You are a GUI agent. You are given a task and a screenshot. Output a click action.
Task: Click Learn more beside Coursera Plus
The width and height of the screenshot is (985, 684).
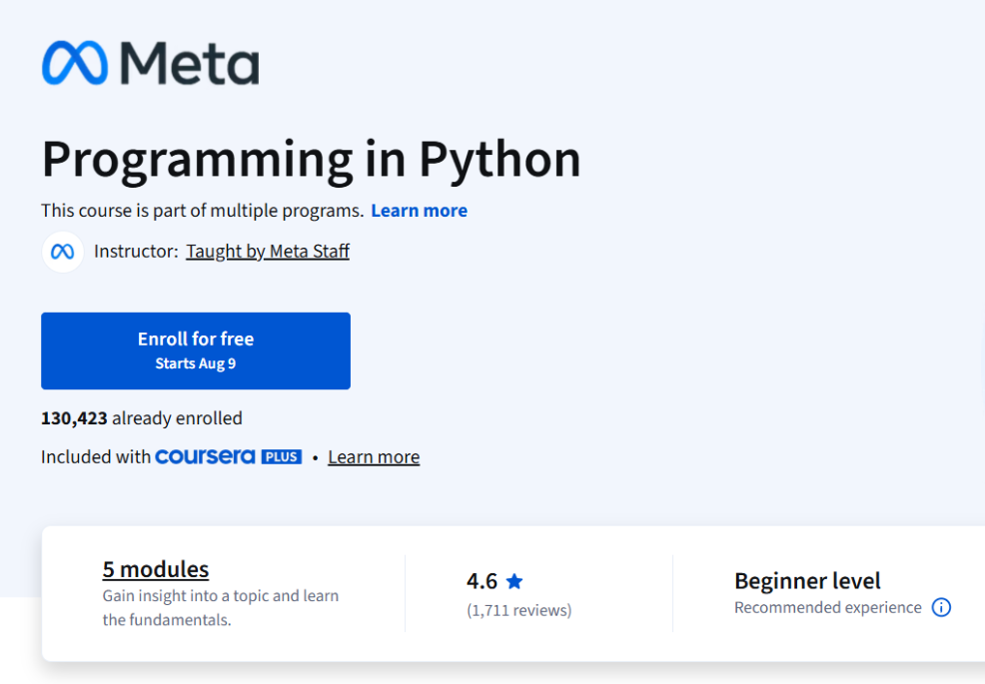[x=374, y=456]
